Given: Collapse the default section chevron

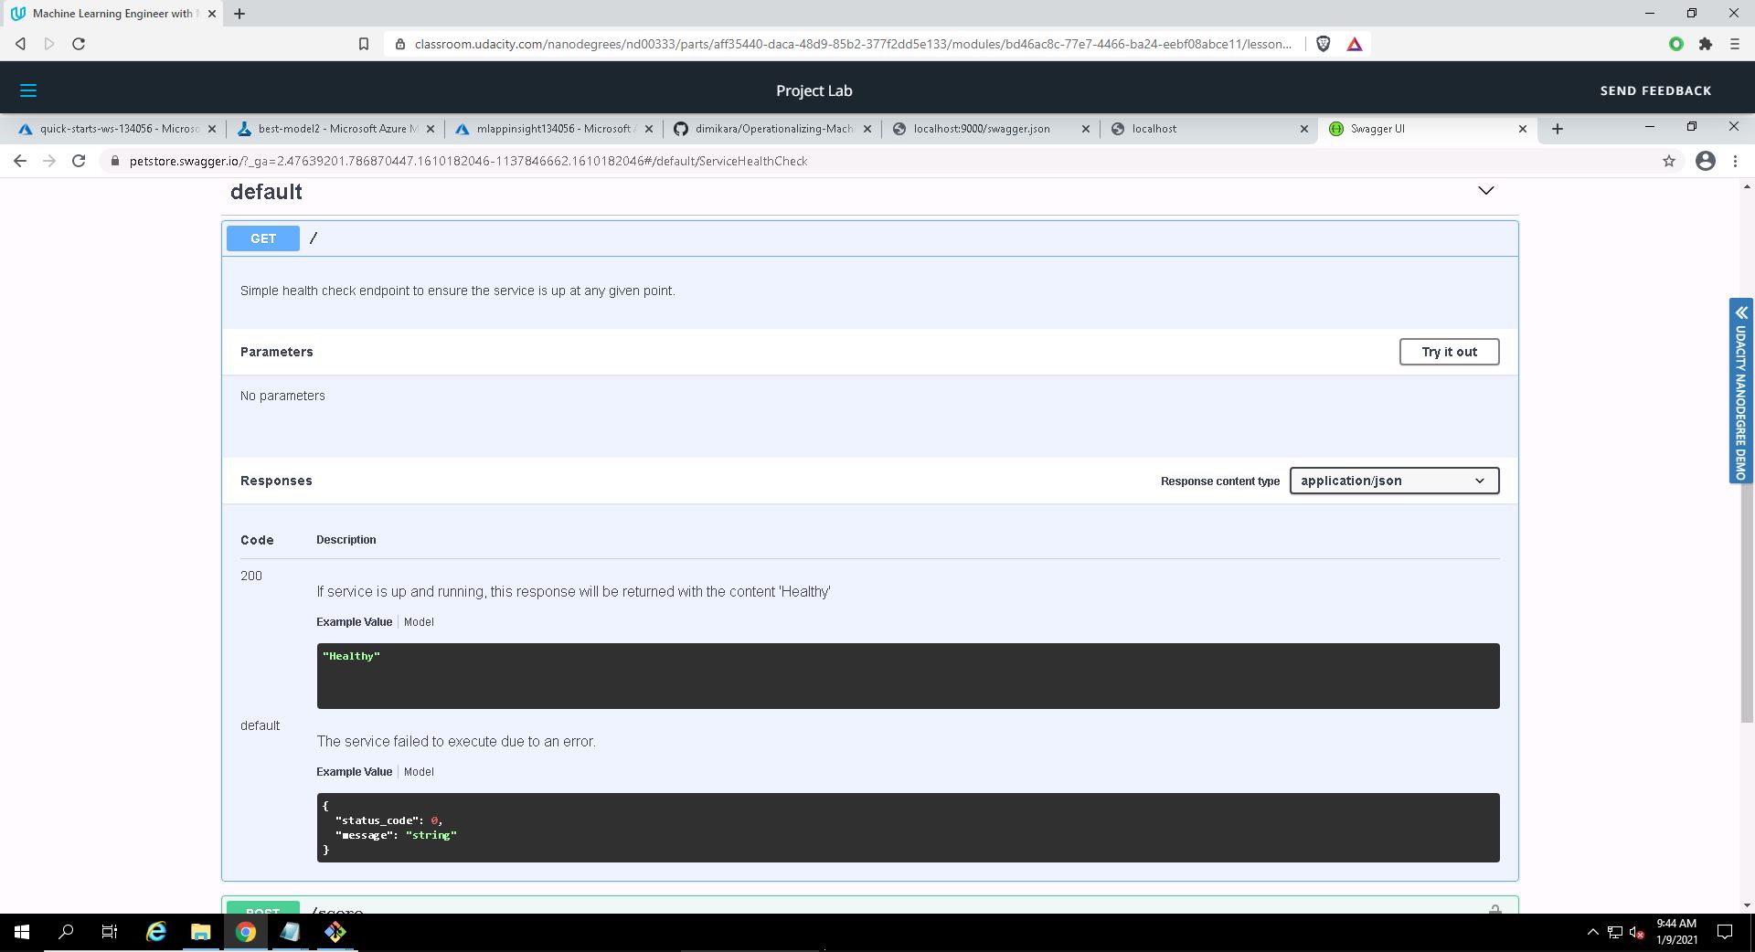Looking at the screenshot, I should coord(1485,191).
